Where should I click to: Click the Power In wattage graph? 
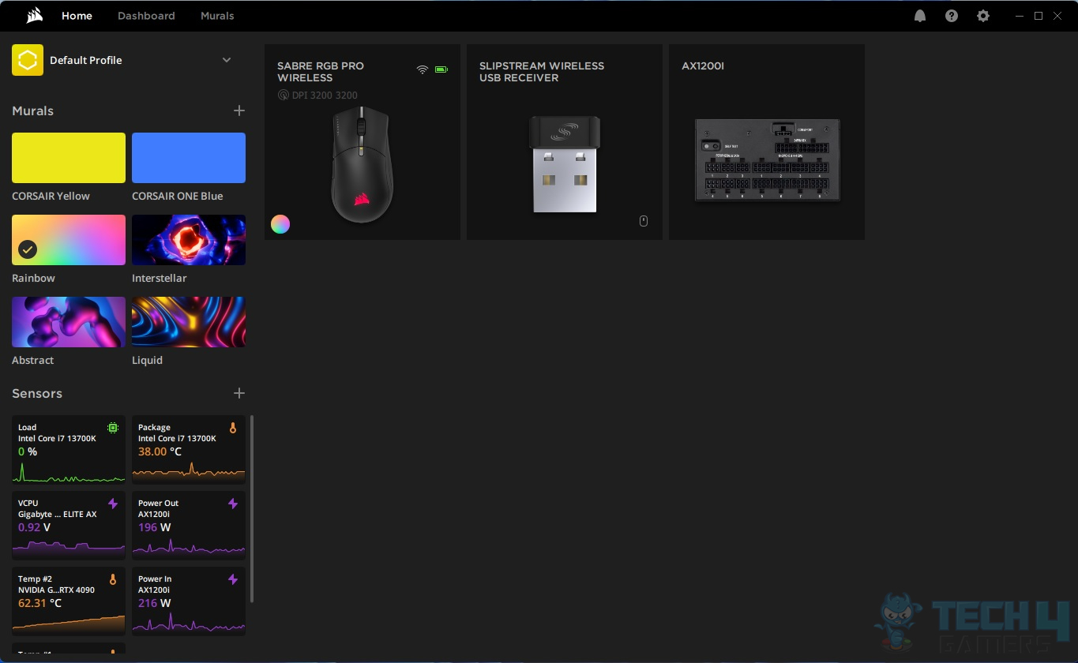(x=189, y=623)
